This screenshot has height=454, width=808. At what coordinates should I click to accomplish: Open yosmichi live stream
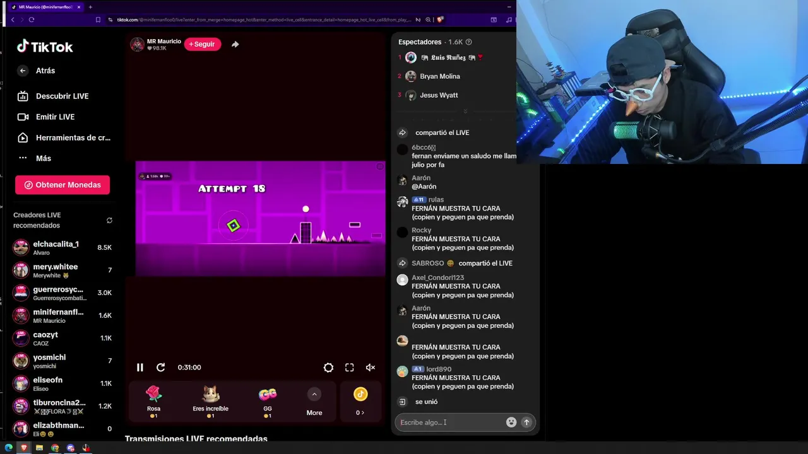(62, 361)
